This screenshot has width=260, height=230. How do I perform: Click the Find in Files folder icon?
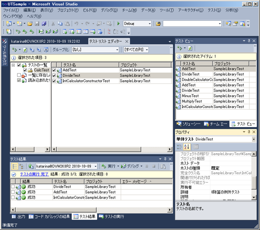point(158,24)
